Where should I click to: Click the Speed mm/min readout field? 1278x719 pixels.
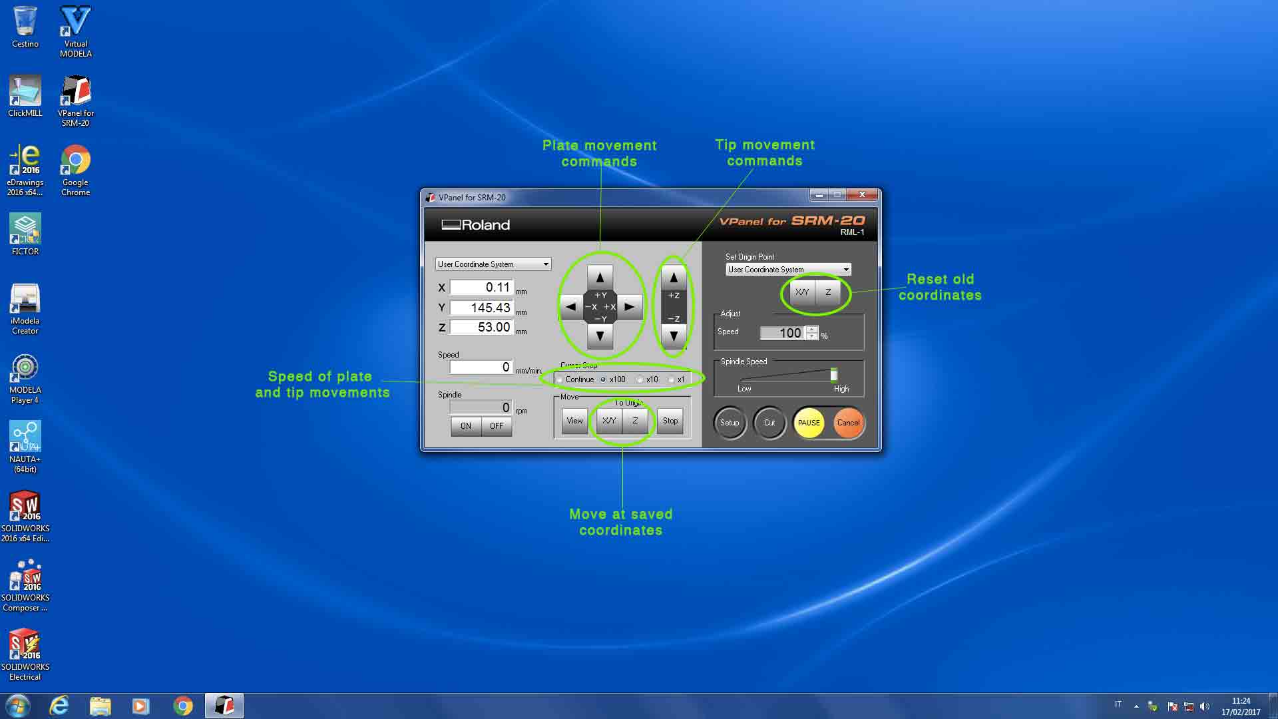[481, 367]
